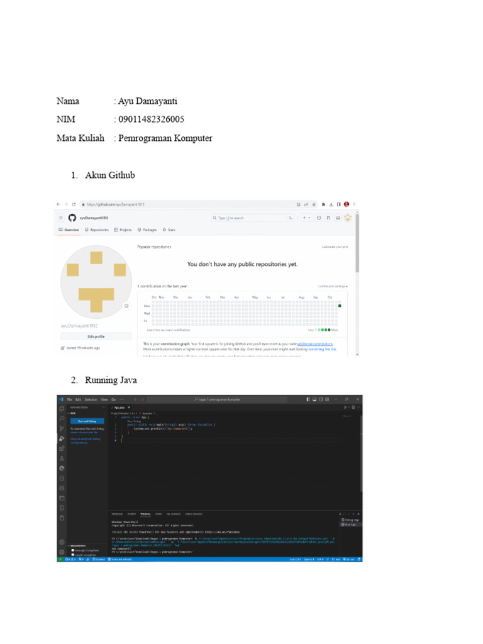Select the dark green contribution square
The height and width of the screenshot is (644, 483).
[x=340, y=306]
